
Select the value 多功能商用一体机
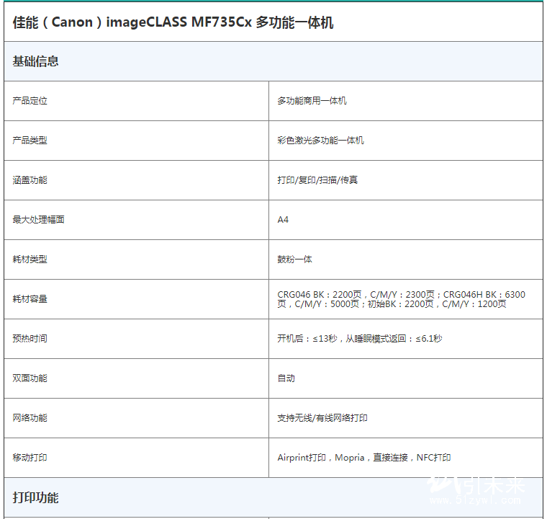(x=312, y=101)
